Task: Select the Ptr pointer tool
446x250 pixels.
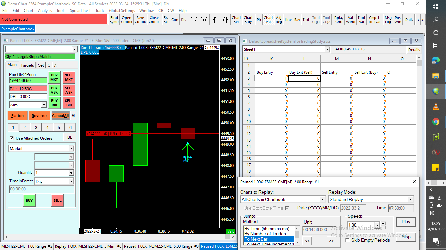Action: [259, 20]
